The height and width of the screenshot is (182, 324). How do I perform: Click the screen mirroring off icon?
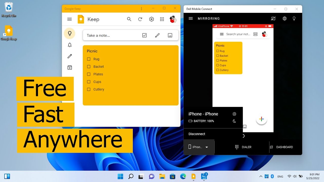[273, 18]
